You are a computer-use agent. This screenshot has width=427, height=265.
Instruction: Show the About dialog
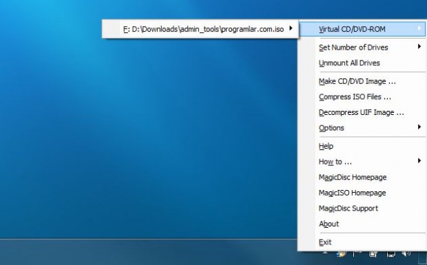[362, 224]
